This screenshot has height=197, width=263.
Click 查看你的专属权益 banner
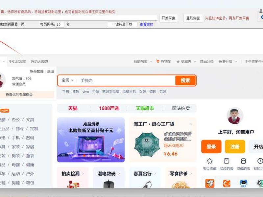click(x=27, y=95)
